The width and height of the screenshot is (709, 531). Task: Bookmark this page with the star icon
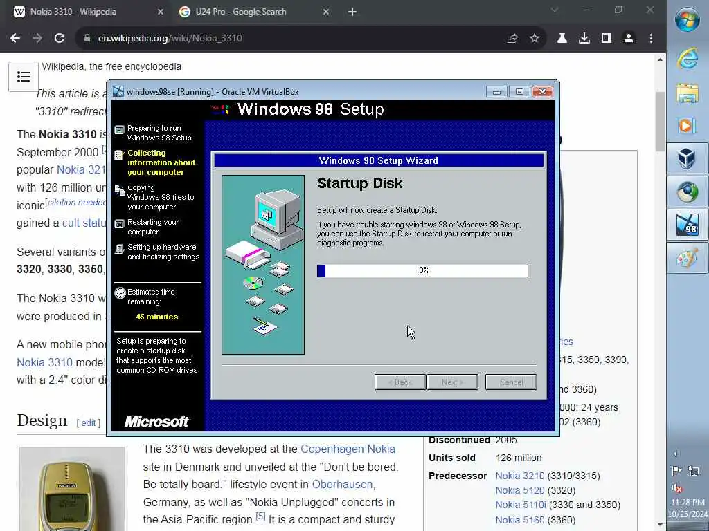pyautogui.click(x=535, y=39)
